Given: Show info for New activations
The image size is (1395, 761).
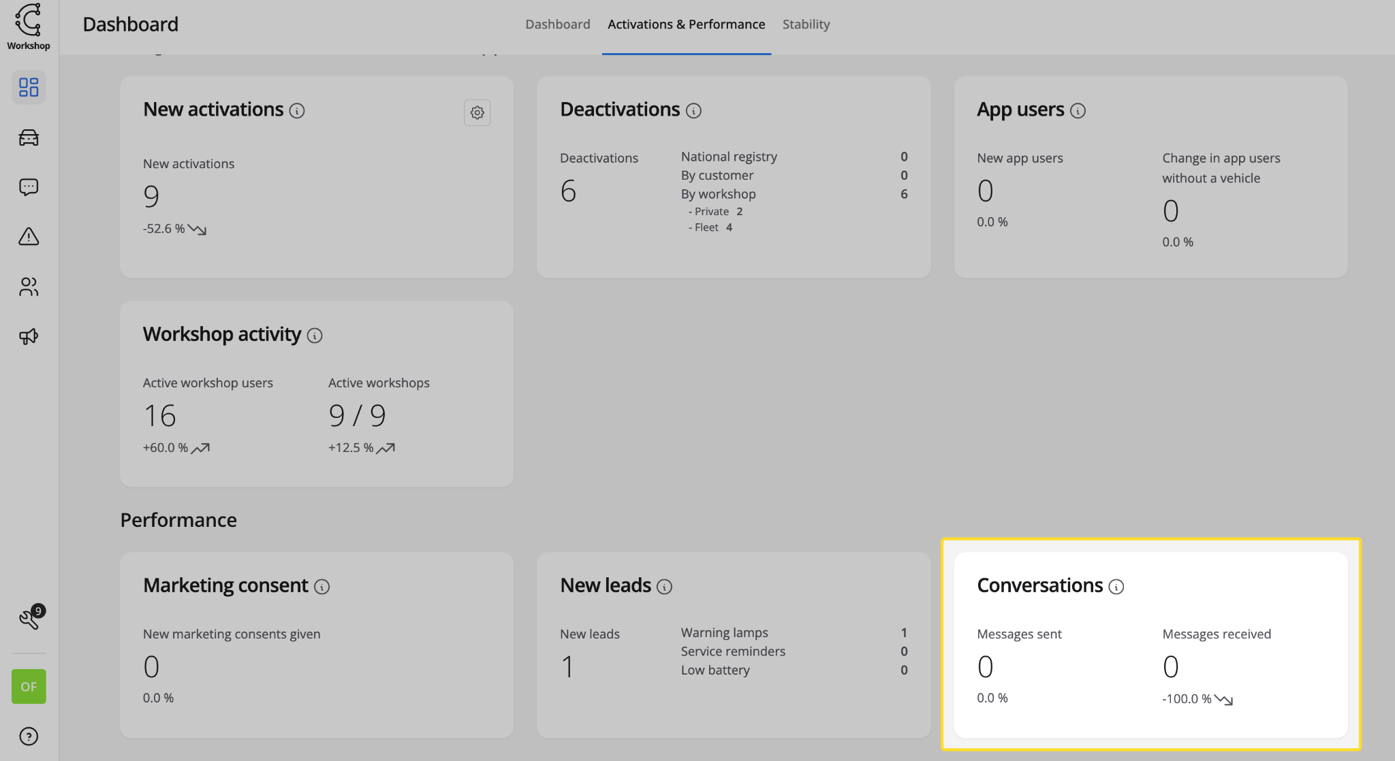Looking at the screenshot, I should coord(297,111).
